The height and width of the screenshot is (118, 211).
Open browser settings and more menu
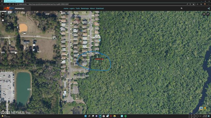coord(209,4)
